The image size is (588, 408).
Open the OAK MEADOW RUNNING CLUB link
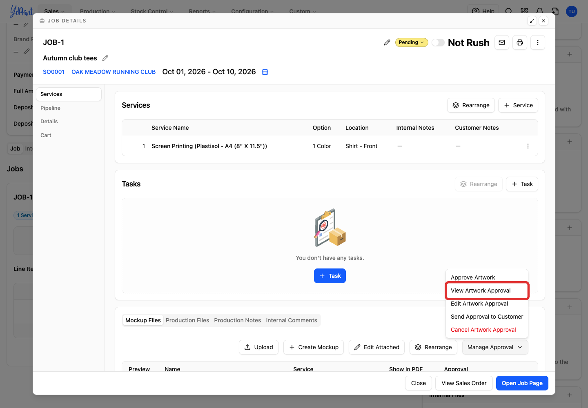pos(114,72)
